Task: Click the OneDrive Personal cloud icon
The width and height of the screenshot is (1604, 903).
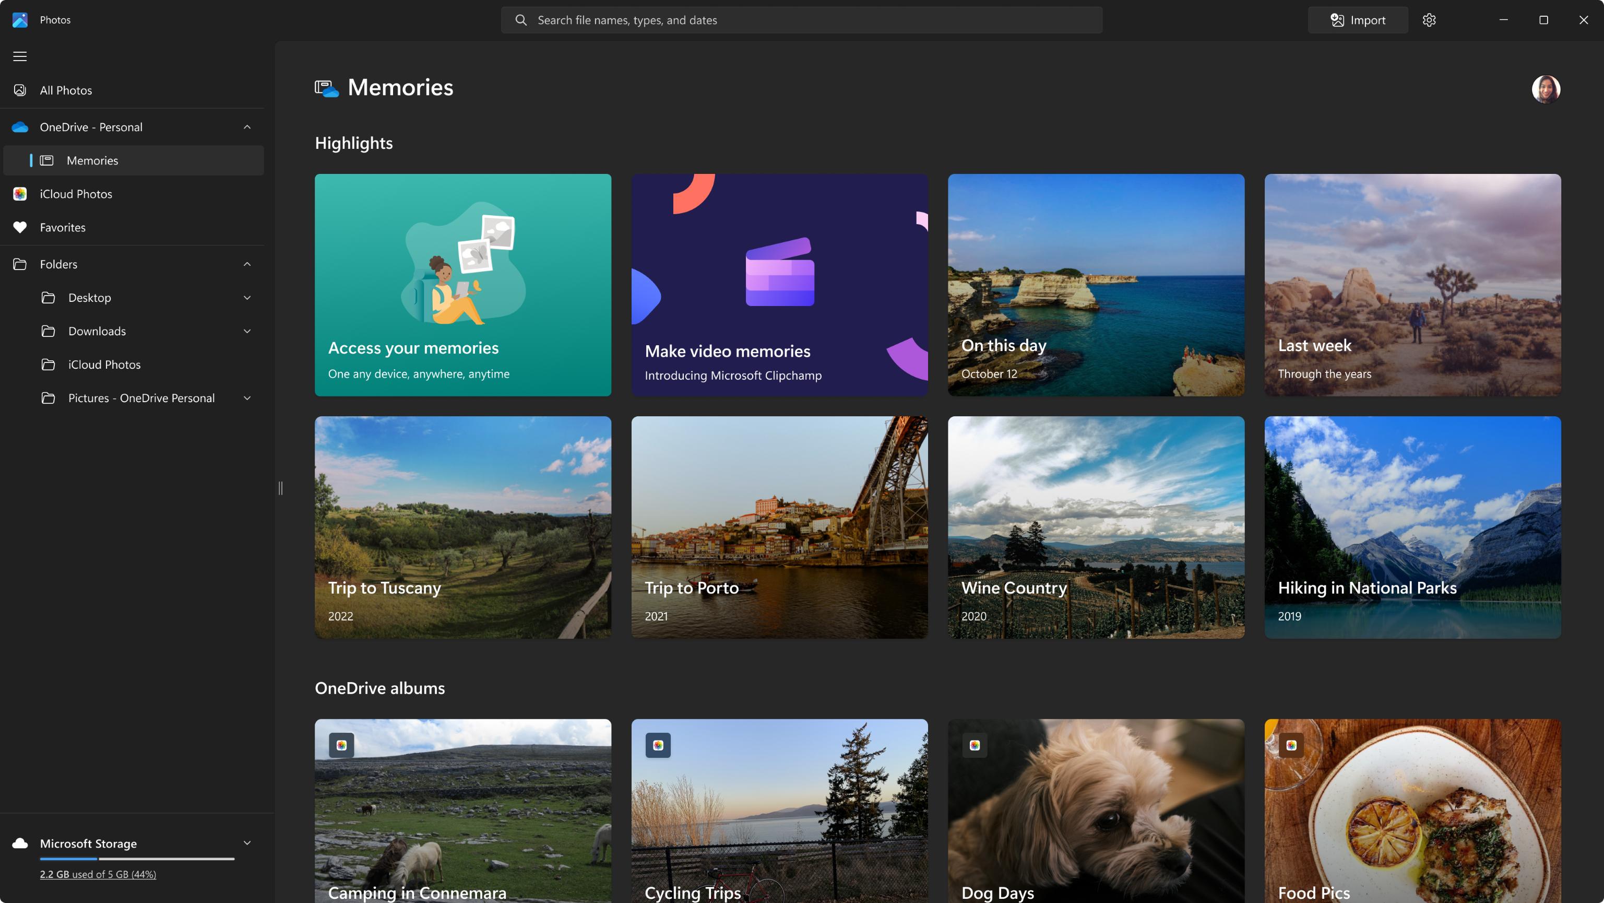Action: 20,127
